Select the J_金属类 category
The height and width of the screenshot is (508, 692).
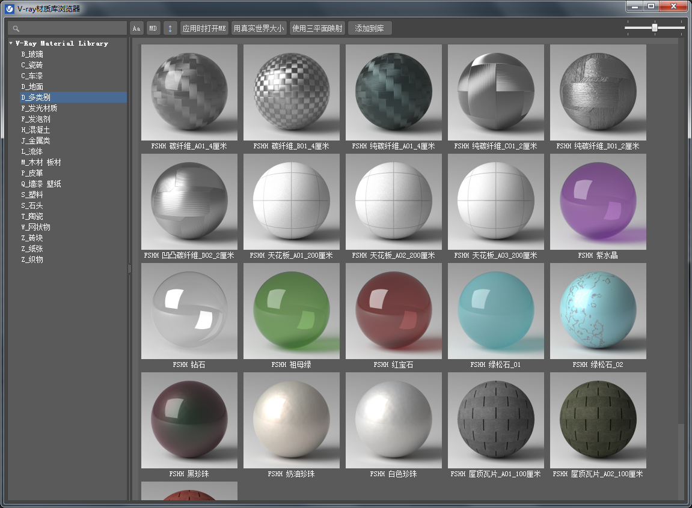(x=35, y=141)
